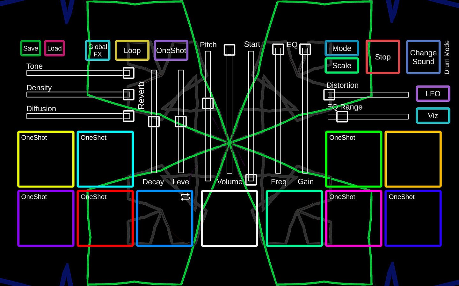This screenshot has width=459, height=286.
Task: Tap the mint green pad
Action: click(295, 218)
